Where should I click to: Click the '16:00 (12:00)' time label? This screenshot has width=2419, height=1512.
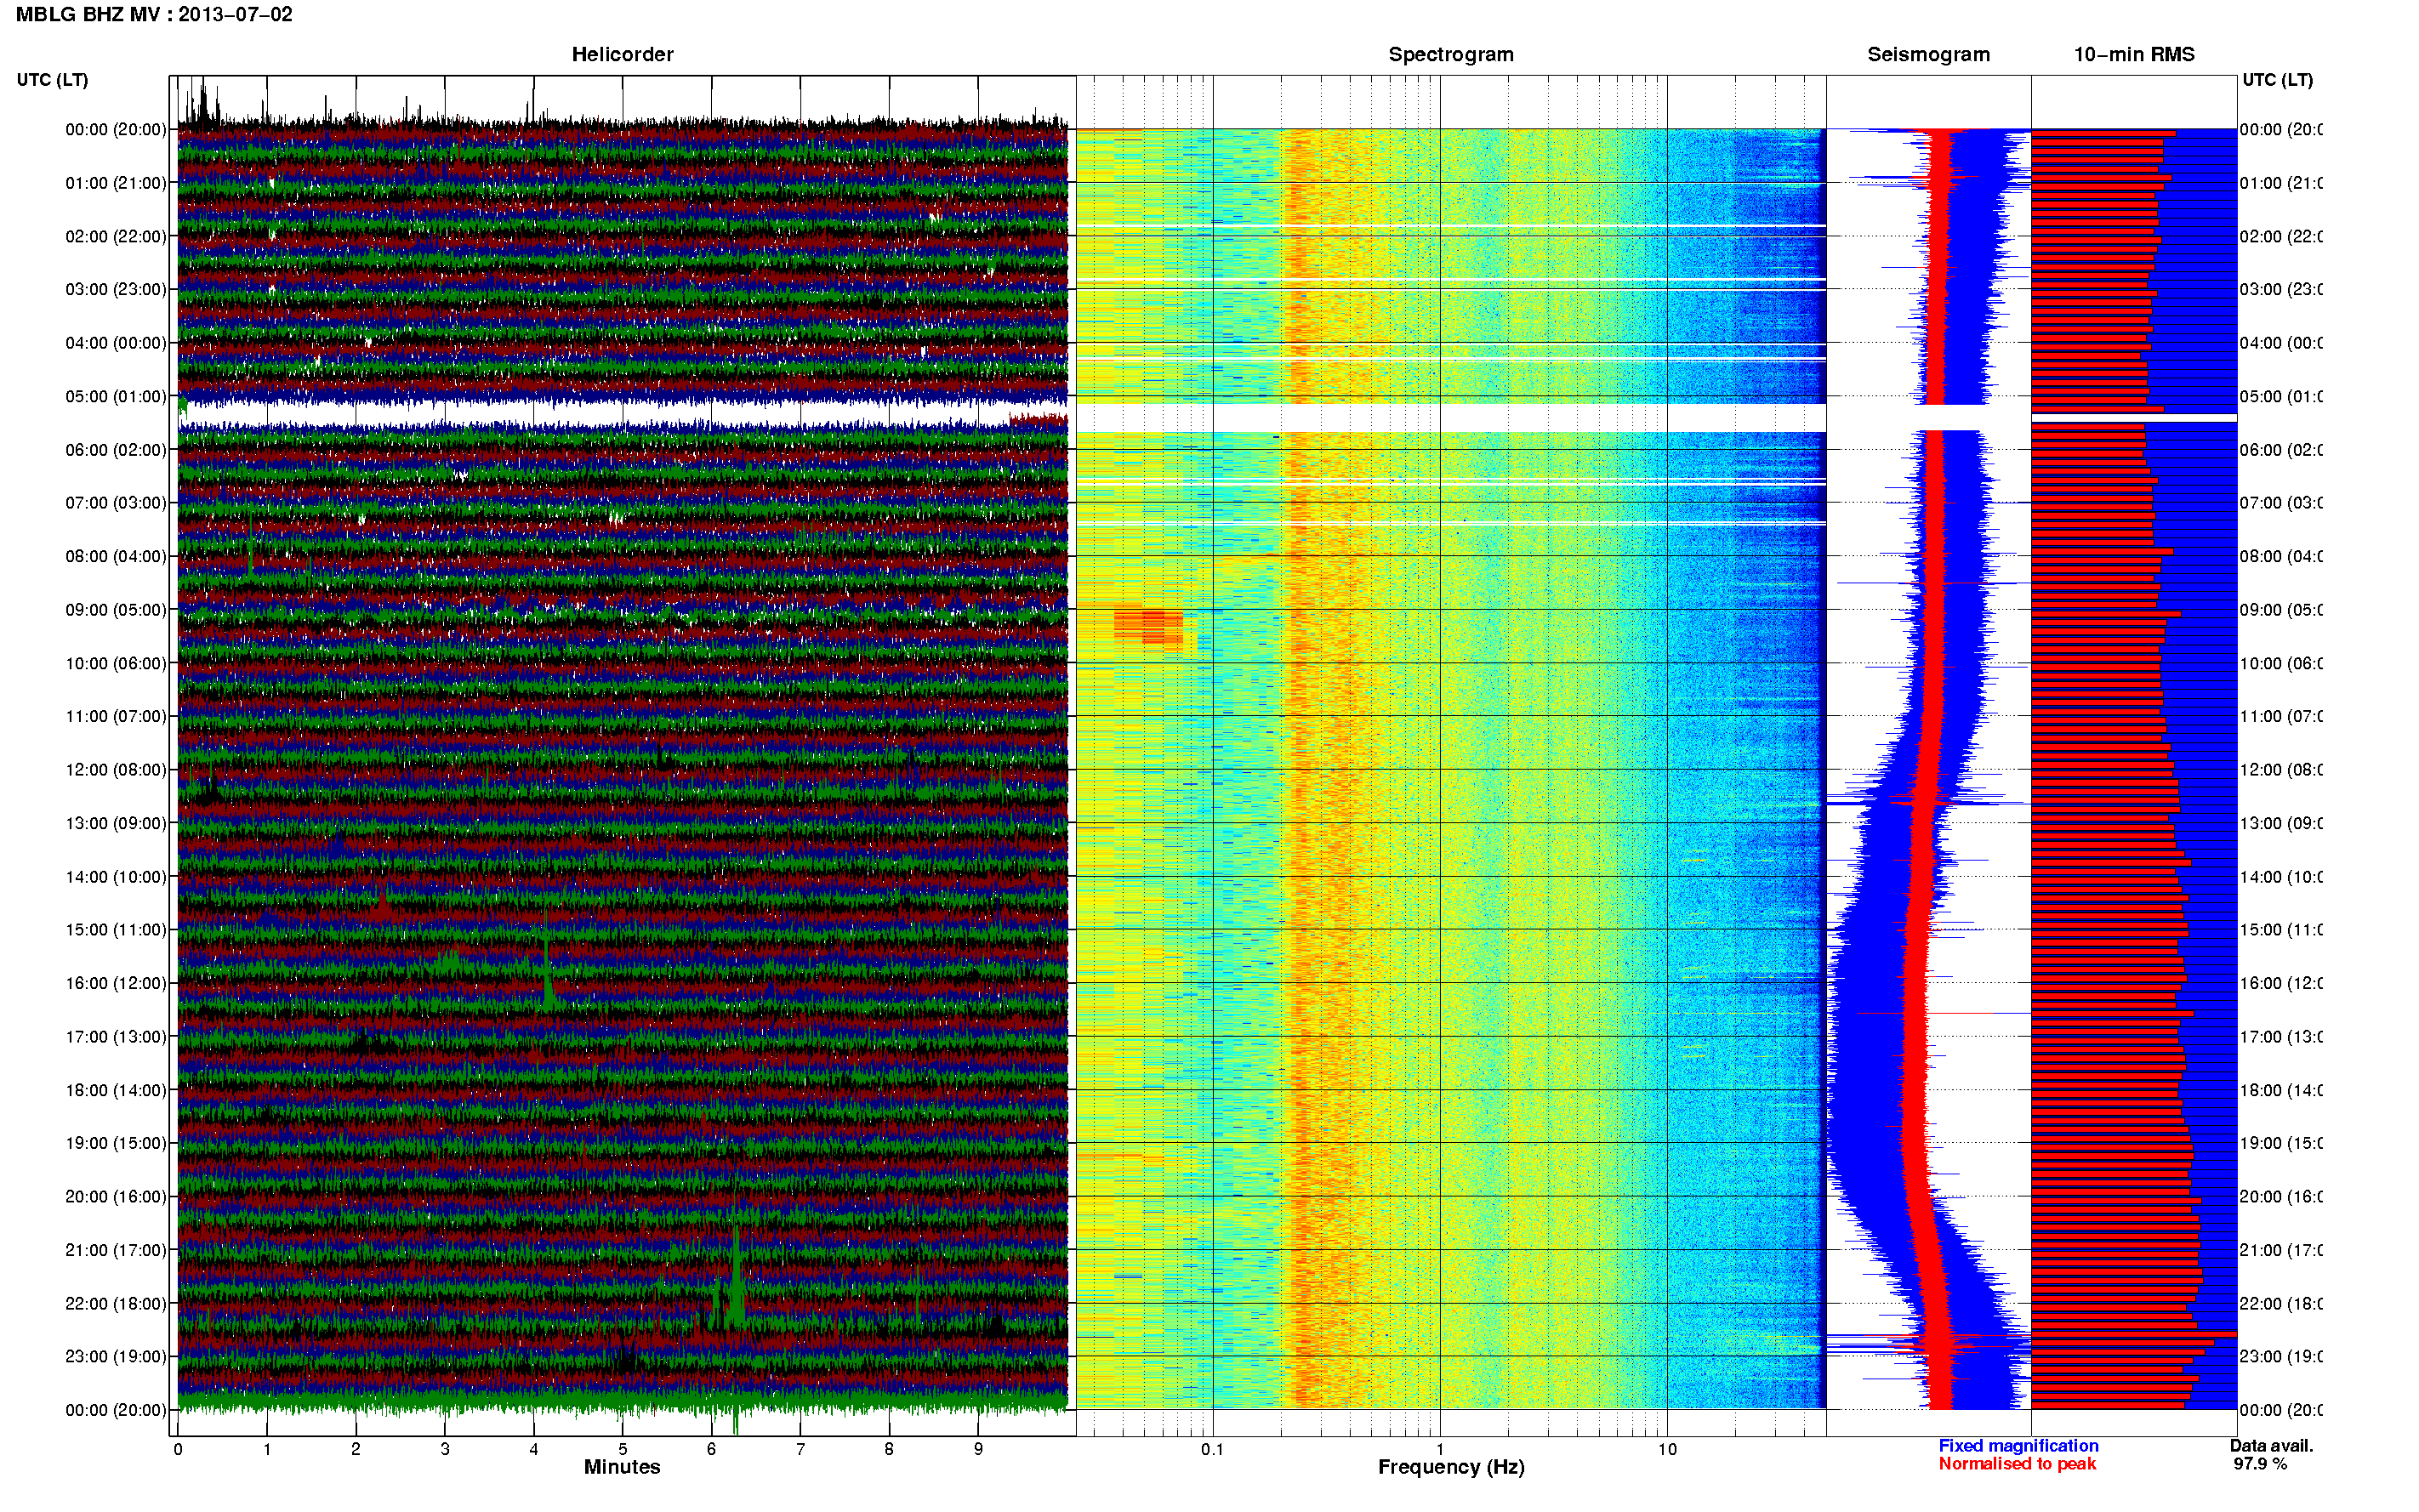pos(116,984)
